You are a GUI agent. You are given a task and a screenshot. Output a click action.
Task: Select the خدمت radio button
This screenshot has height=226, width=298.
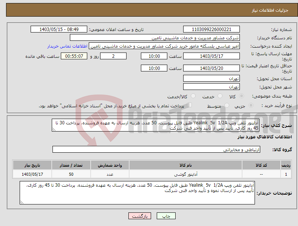(x=220, y=96)
